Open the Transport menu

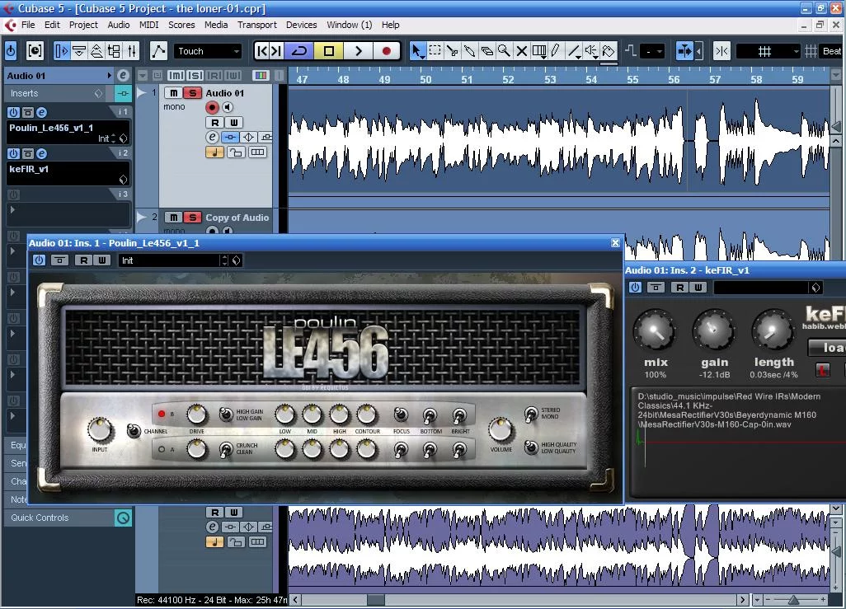click(256, 25)
